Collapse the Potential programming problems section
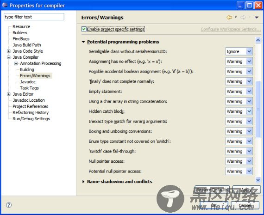Screen dimensions: 264x215 pos(83,42)
